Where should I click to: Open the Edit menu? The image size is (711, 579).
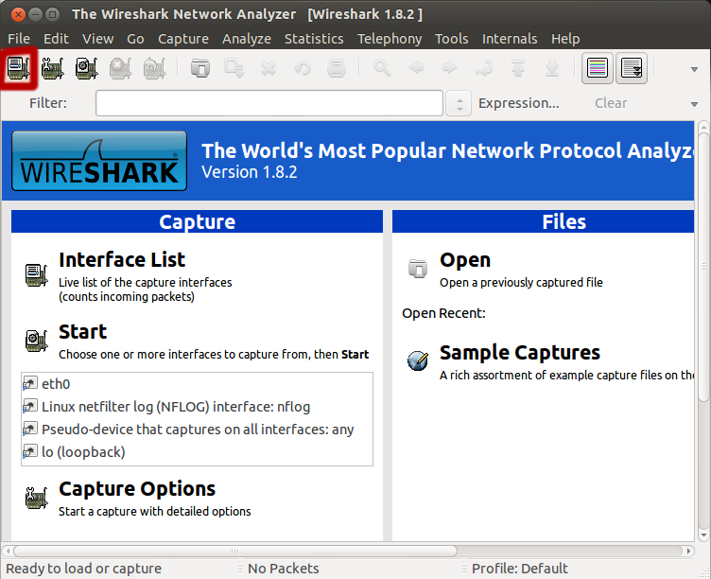pyautogui.click(x=56, y=39)
